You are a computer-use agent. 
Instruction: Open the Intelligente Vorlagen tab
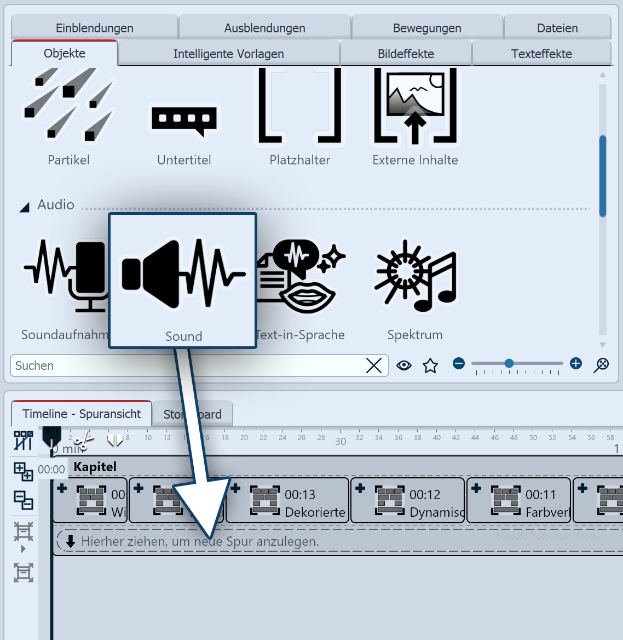click(x=228, y=54)
